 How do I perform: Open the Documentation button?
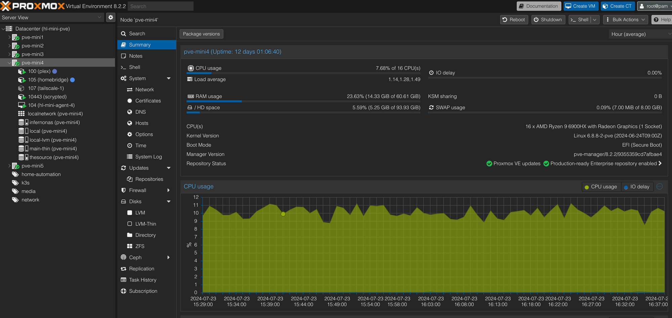[539, 6]
